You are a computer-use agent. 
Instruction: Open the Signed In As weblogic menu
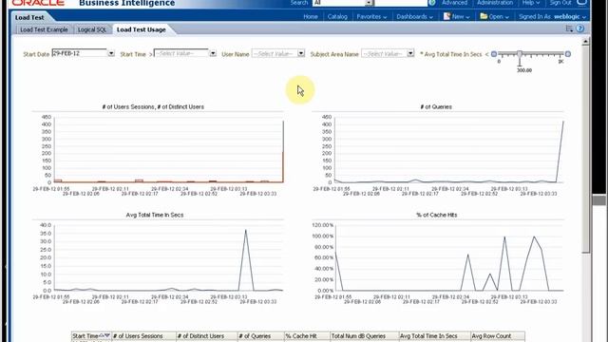coord(552,17)
